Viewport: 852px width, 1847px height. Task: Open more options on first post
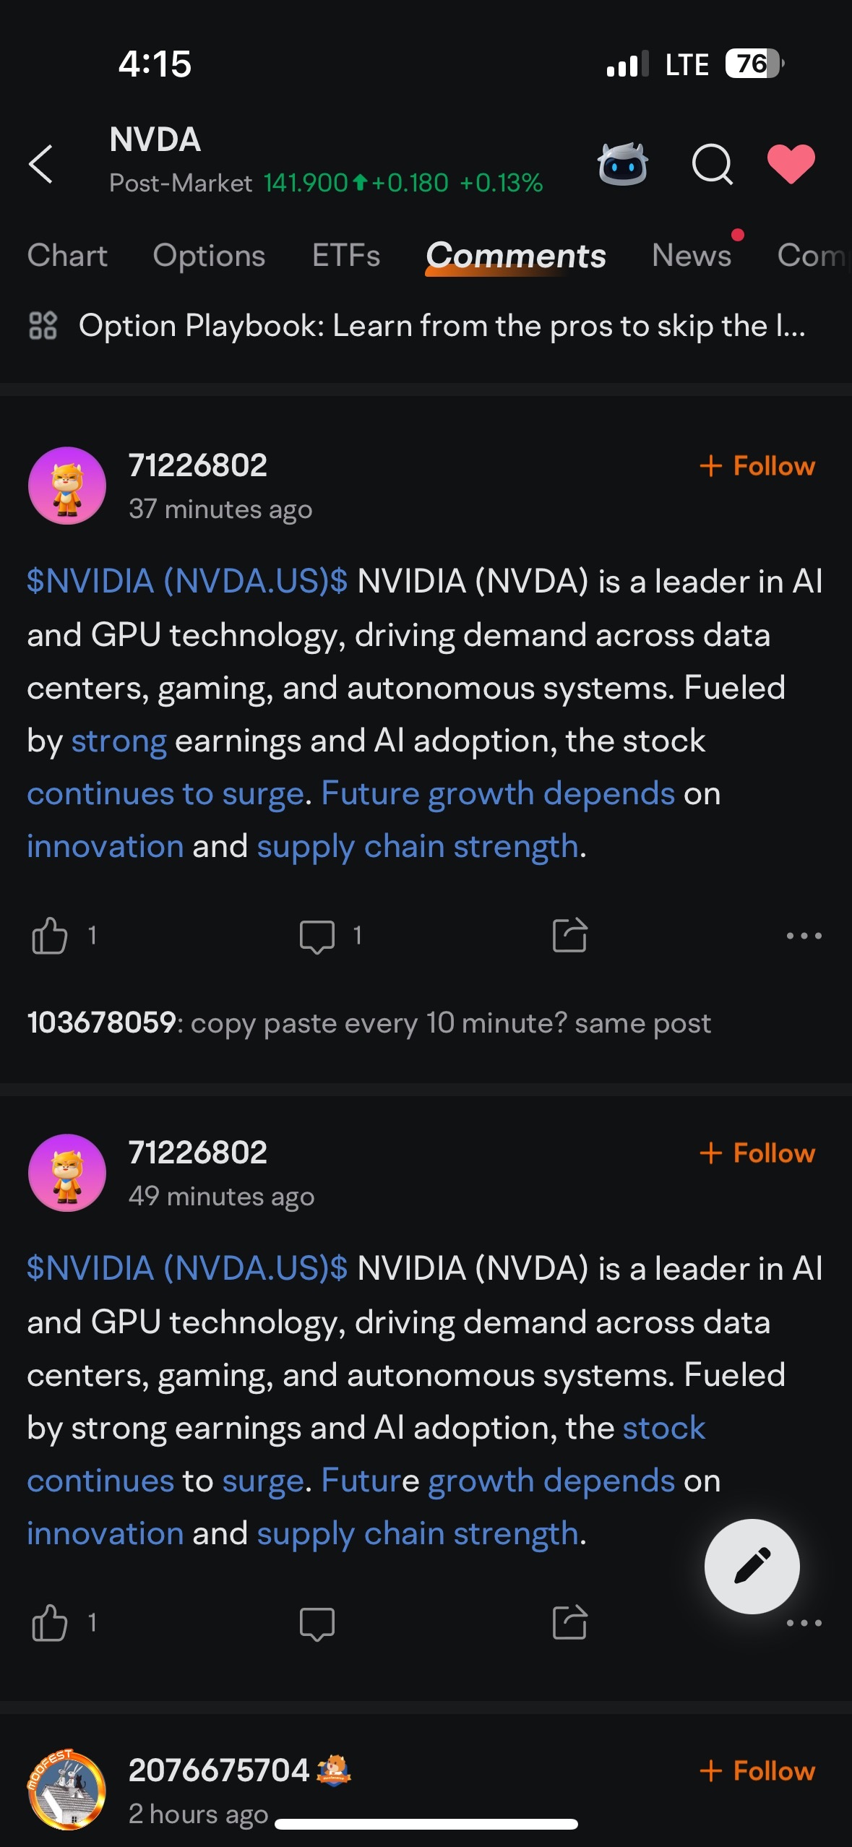(x=804, y=936)
